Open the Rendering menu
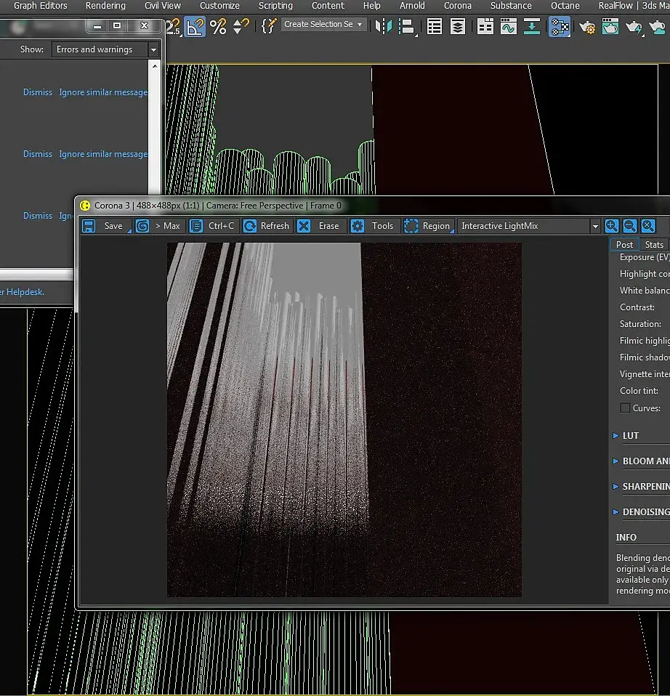Viewport: 670px width, 696px height. point(105,6)
